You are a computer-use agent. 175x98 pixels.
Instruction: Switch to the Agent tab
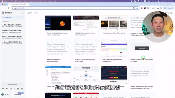pos(30,13)
